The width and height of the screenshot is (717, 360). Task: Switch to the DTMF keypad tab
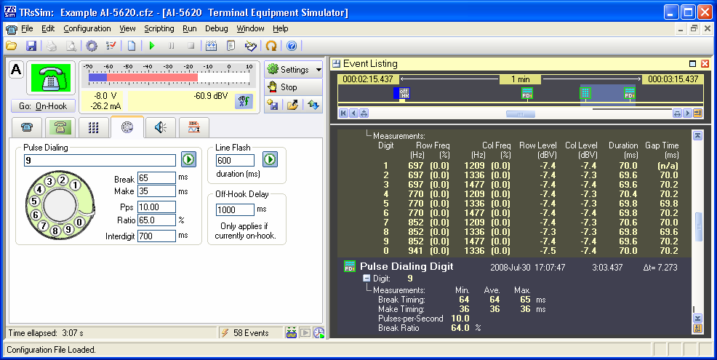(x=94, y=127)
